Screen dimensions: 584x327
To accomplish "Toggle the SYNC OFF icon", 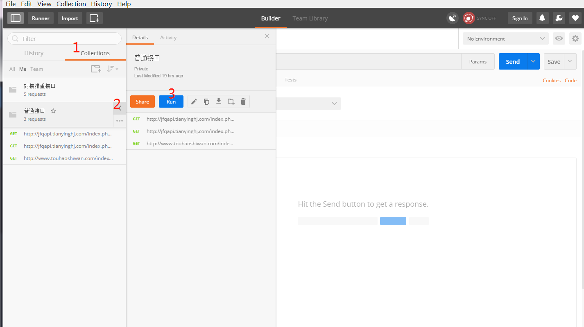I will pos(469,18).
